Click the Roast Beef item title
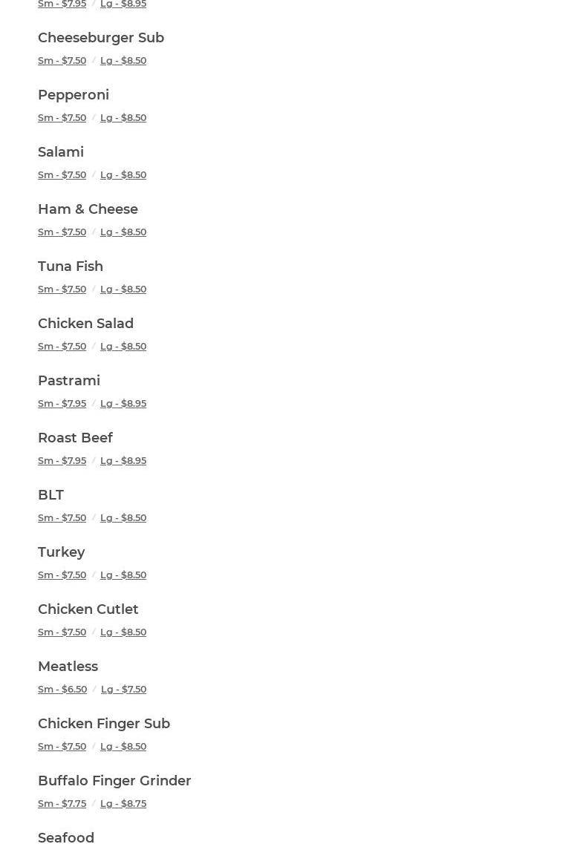 coord(75,438)
